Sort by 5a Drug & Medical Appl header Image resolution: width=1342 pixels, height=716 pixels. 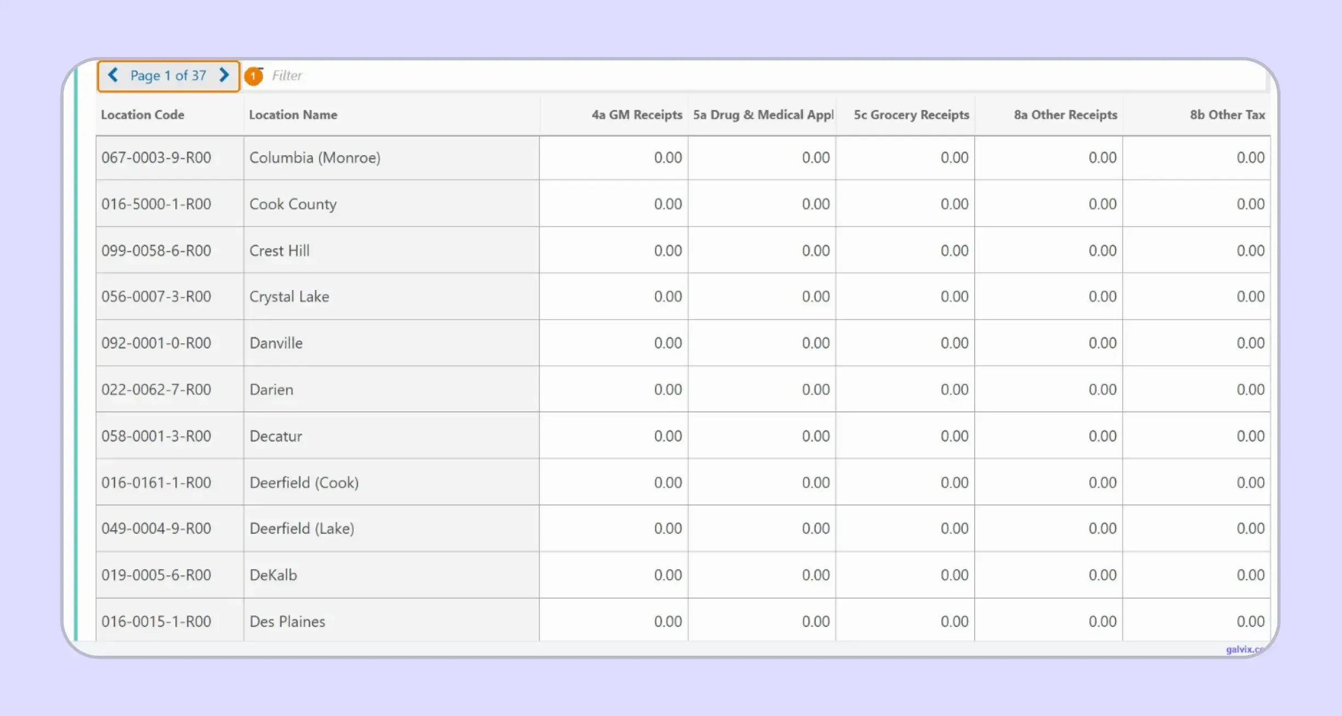763,115
